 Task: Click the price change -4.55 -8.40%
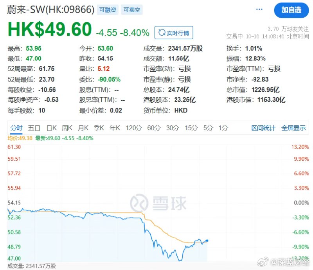(122, 33)
